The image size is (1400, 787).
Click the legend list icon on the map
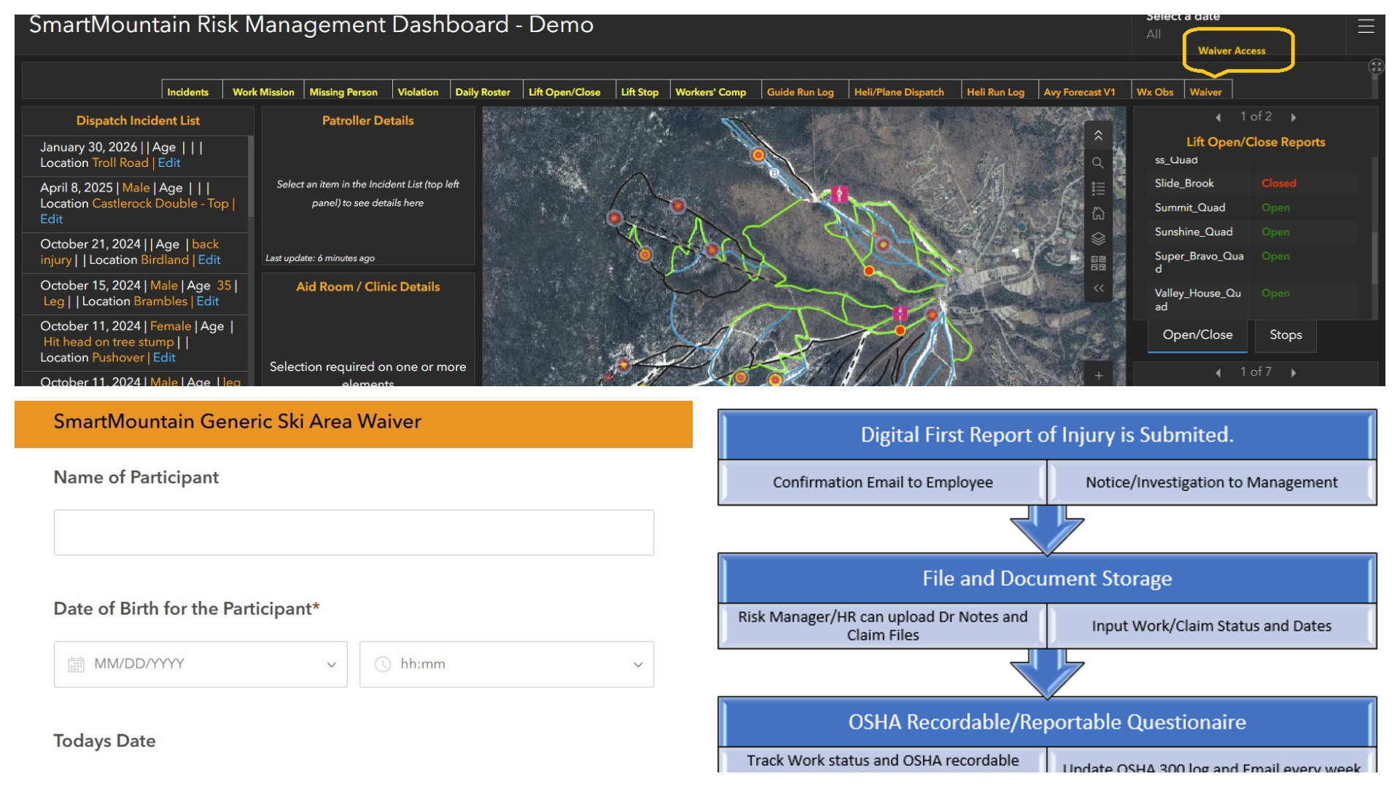[x=1098, y=188]
